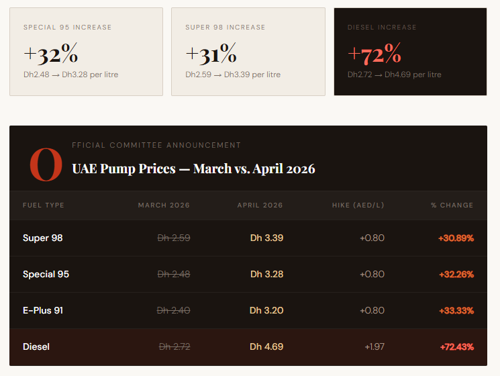Image resolution: width=500 pixels, height=376 pixels.
Task: Select the Super 98 fuel row label
Action: coord(43,238)
